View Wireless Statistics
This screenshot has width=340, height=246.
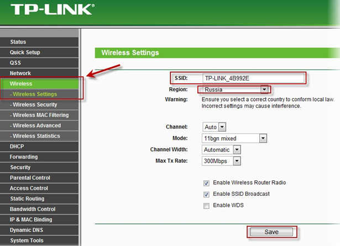click(39, 136)
